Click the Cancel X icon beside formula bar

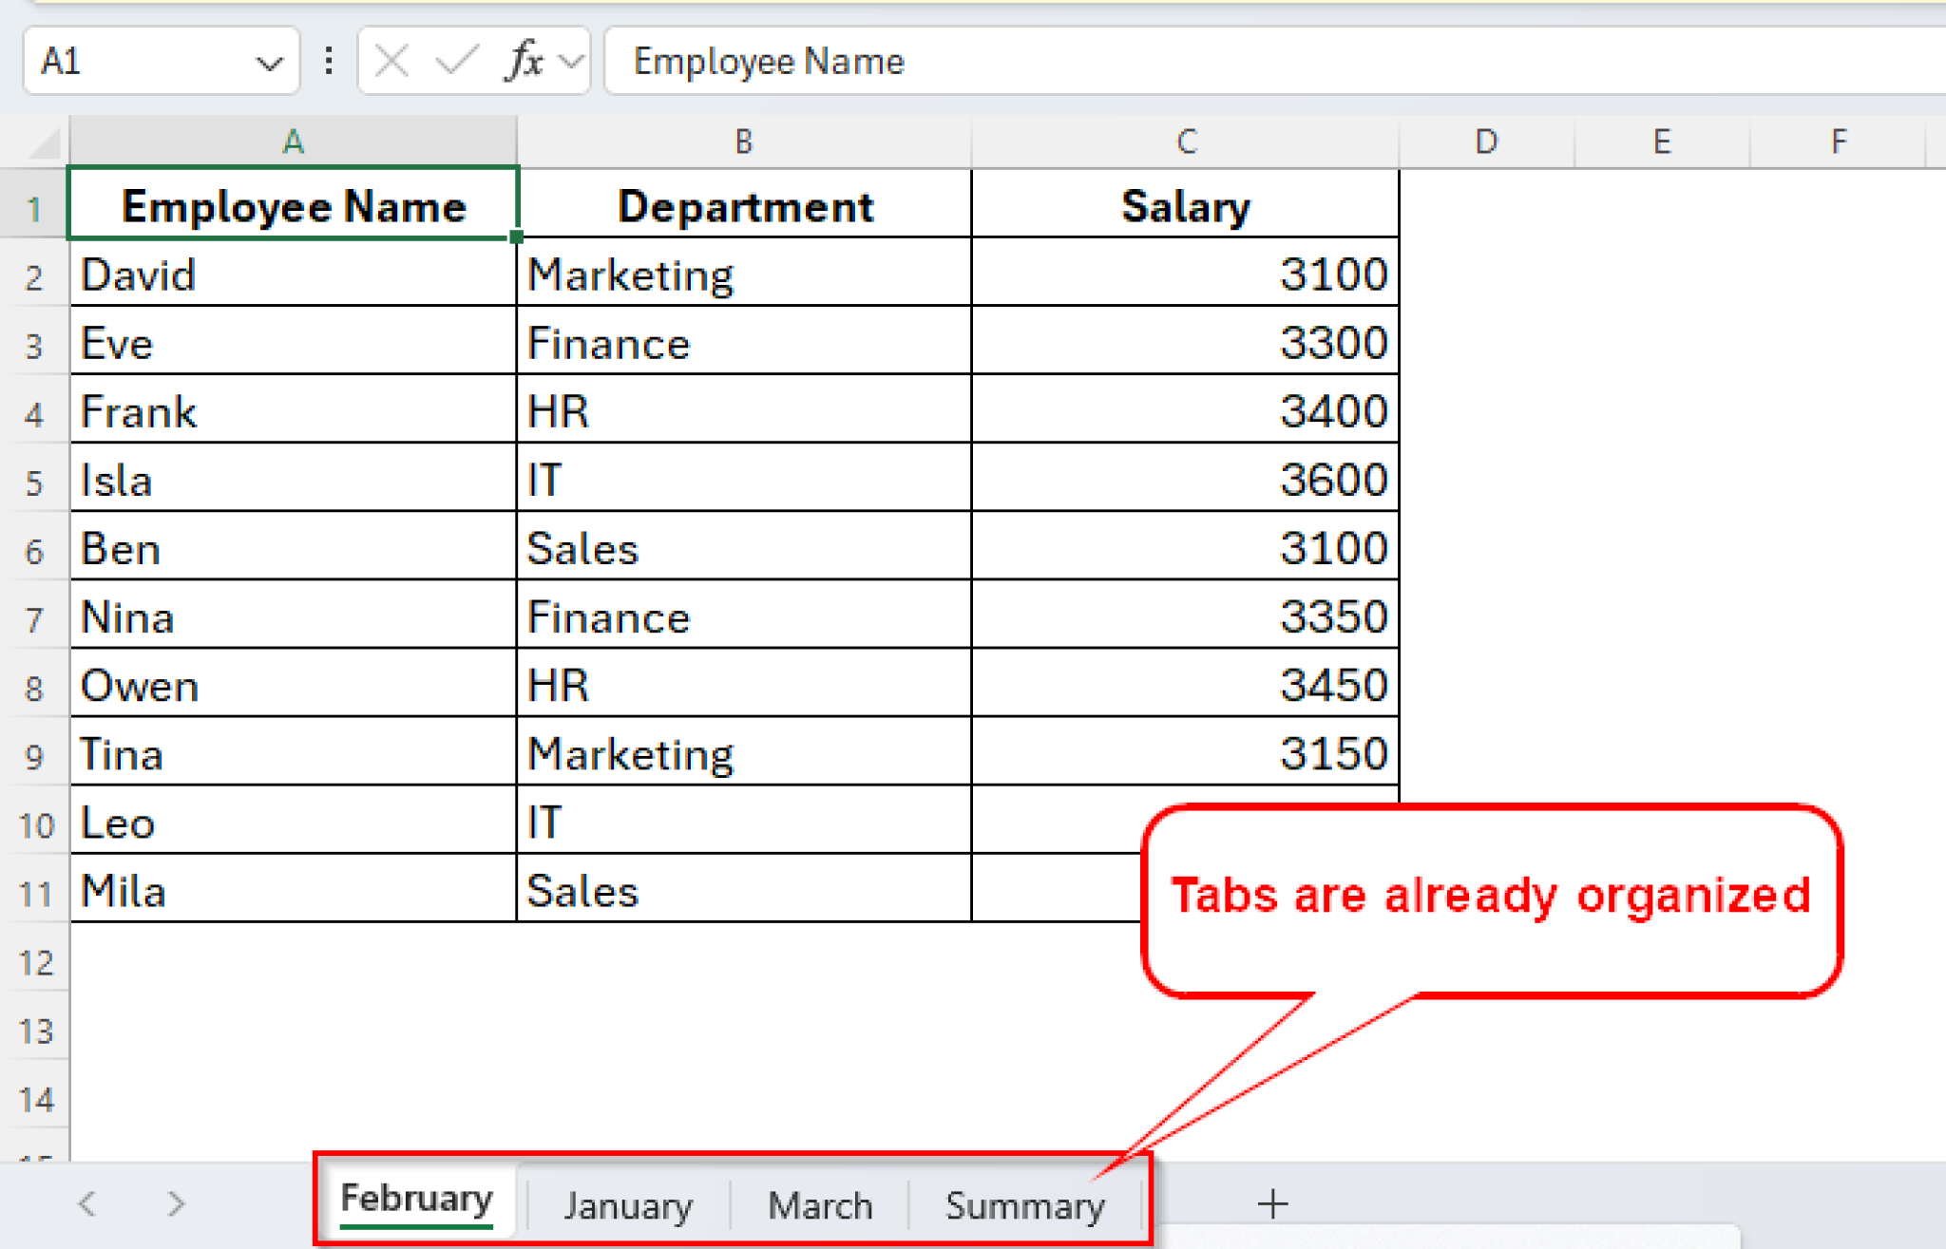[x=390, y=61]
